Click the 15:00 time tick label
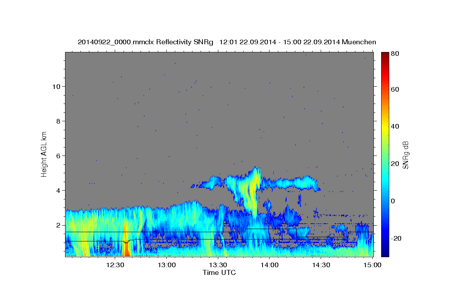Image resolution: width=462 pixels, height=308 pixels. pyautogui.click(x=372, y=265)
